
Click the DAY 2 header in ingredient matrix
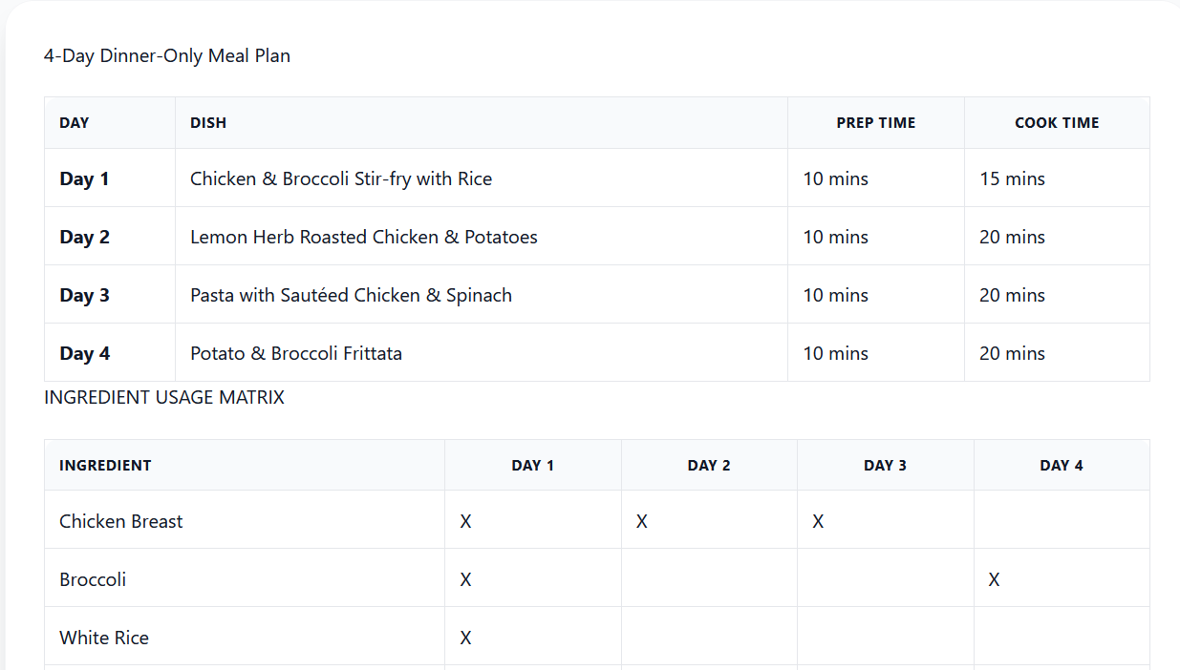pos(708,466)
